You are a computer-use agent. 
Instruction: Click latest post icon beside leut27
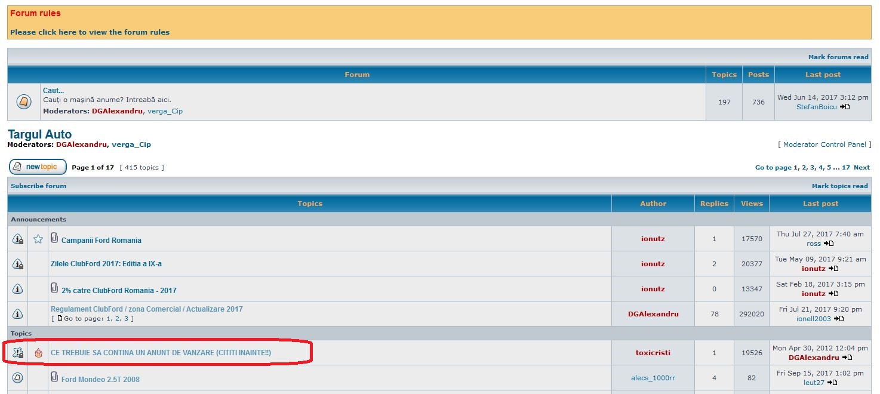coord(832,383)
